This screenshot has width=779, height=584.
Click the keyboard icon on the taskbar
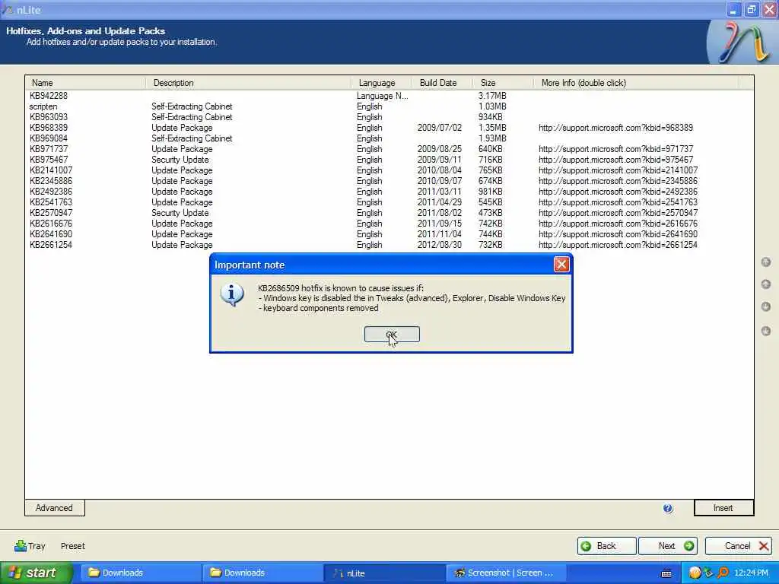[x=666, y=573]
